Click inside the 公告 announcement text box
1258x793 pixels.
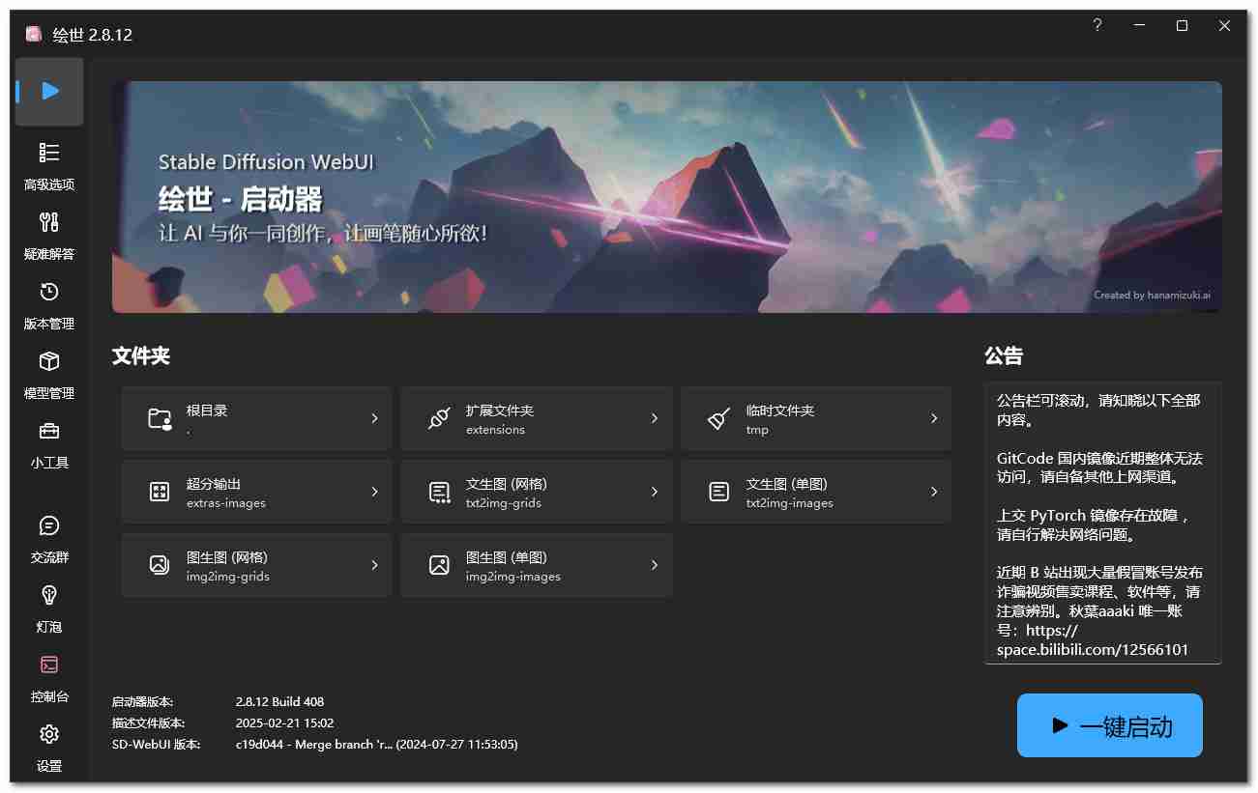(x=1101, y=522)
